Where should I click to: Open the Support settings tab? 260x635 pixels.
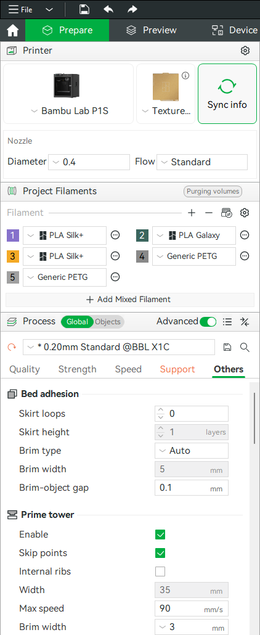177,369
